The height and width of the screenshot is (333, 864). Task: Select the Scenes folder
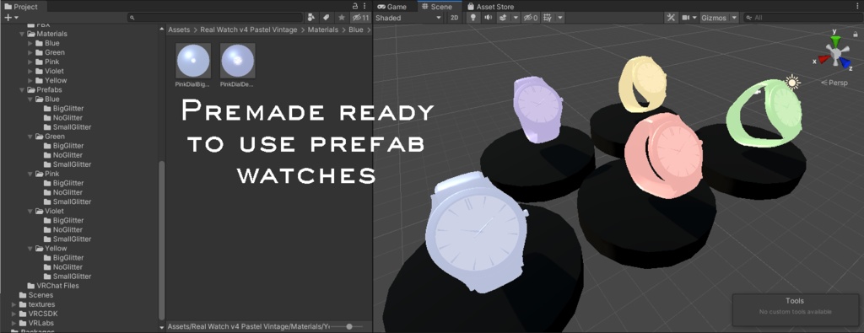tap(36, 295)
